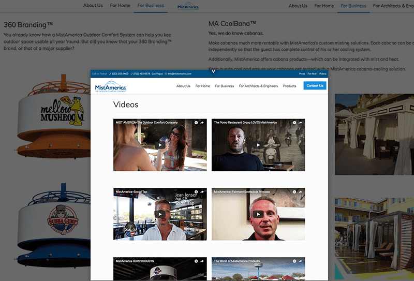The height and width of the screenshot is (281, 414).
Task: Click share icon on World of MistAmerica Products video
Action: [x=300, y=261]
